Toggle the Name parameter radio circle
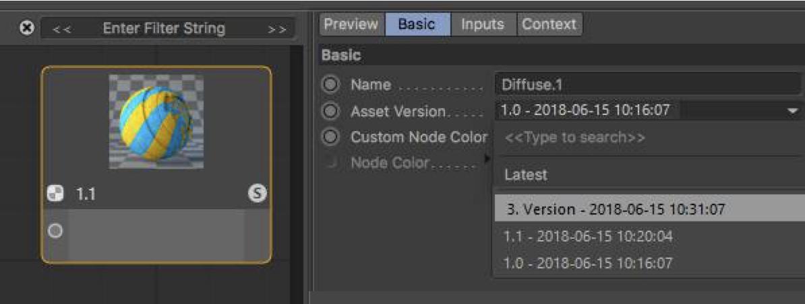The image size is (805, 304). tap(330, 85)
